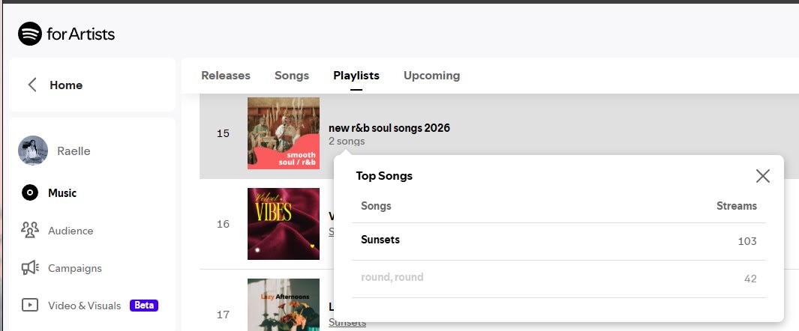Screen dimensions: 799x331
Task: Open the new r&b soul songs 2026 title
Action: [389, 127]
